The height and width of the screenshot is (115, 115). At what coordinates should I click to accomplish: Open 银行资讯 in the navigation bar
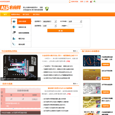26,14
